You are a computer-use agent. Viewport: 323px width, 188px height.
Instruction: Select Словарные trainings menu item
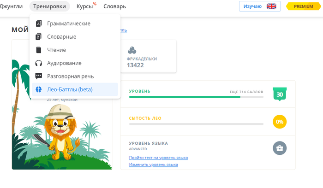(75, 36)
